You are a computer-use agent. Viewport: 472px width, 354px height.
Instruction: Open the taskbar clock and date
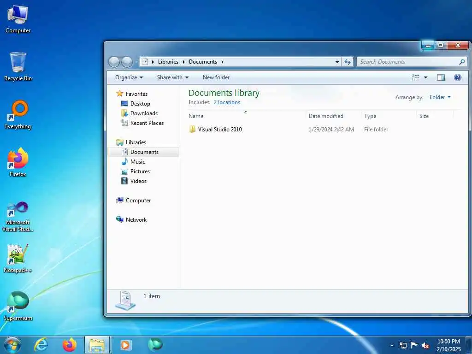tap(448, 345)
